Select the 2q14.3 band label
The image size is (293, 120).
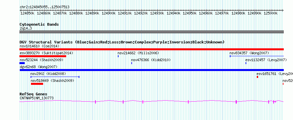26,28
